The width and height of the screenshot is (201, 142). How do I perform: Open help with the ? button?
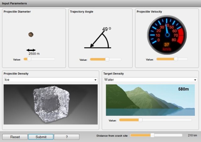67,137
